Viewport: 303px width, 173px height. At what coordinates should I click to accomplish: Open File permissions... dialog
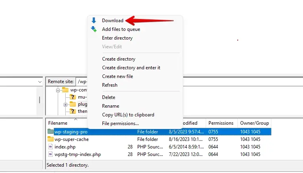120,124
